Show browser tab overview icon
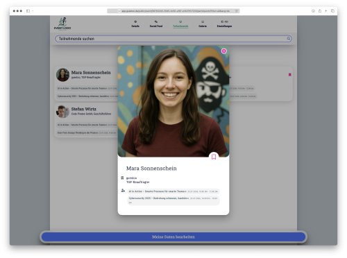 pyautogui.click(x=332, y=11)
